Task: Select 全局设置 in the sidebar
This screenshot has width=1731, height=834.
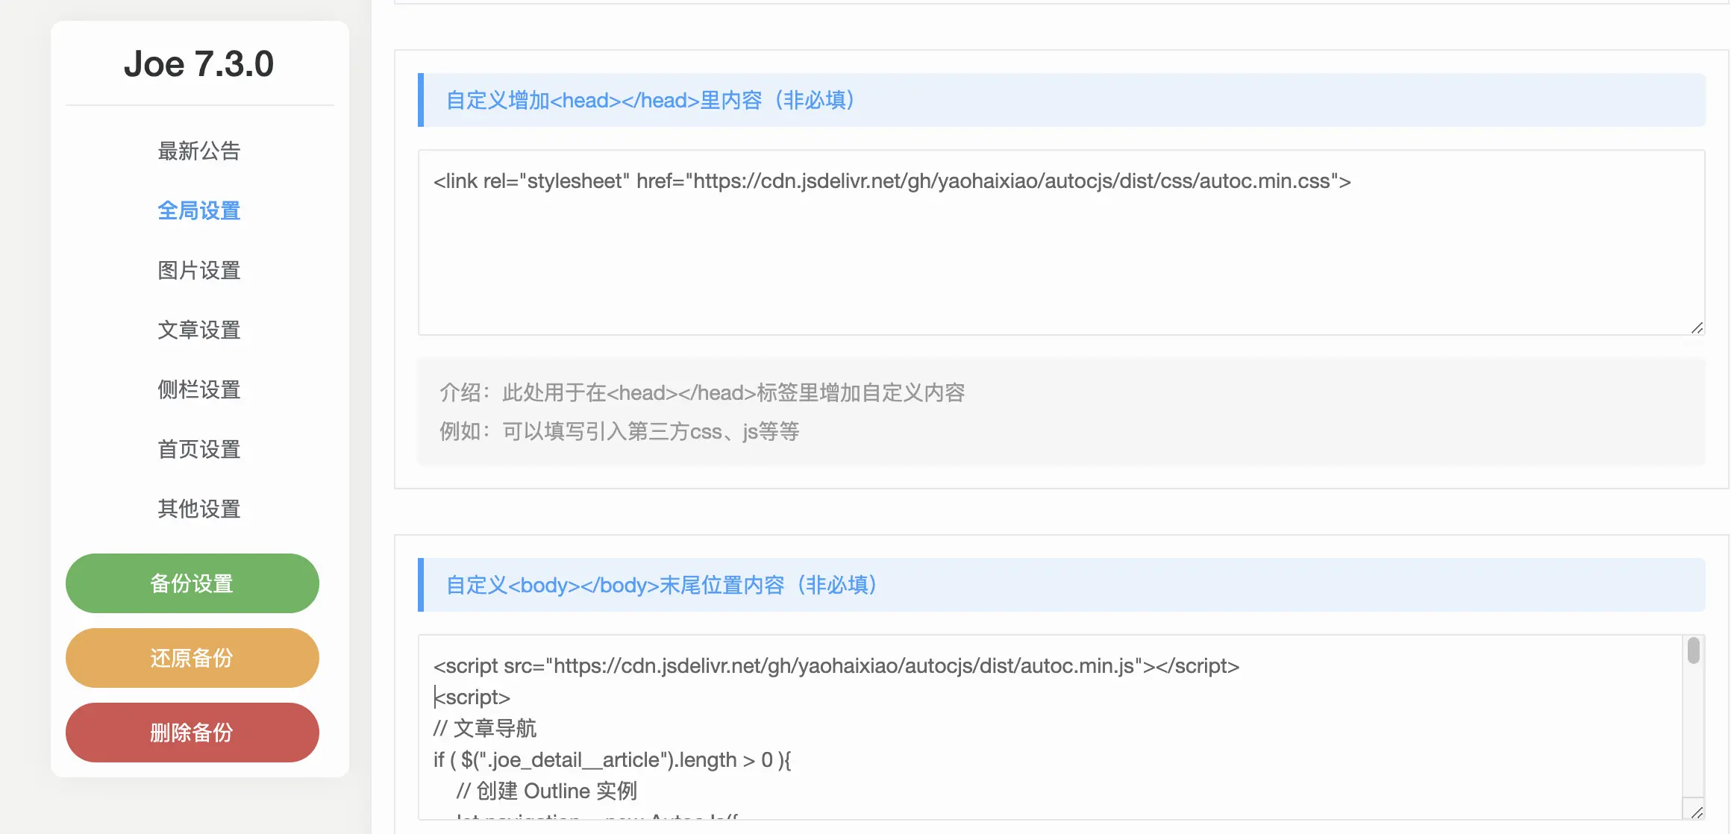Action: point(198,210)
